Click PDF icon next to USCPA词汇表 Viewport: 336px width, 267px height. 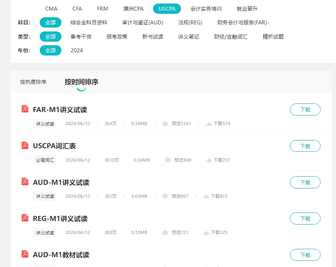(x=25, y=145)
